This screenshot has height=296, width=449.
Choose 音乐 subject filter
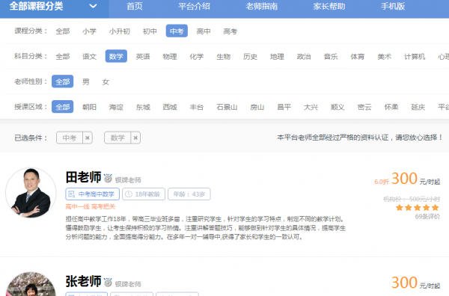[x=331, y=56]
